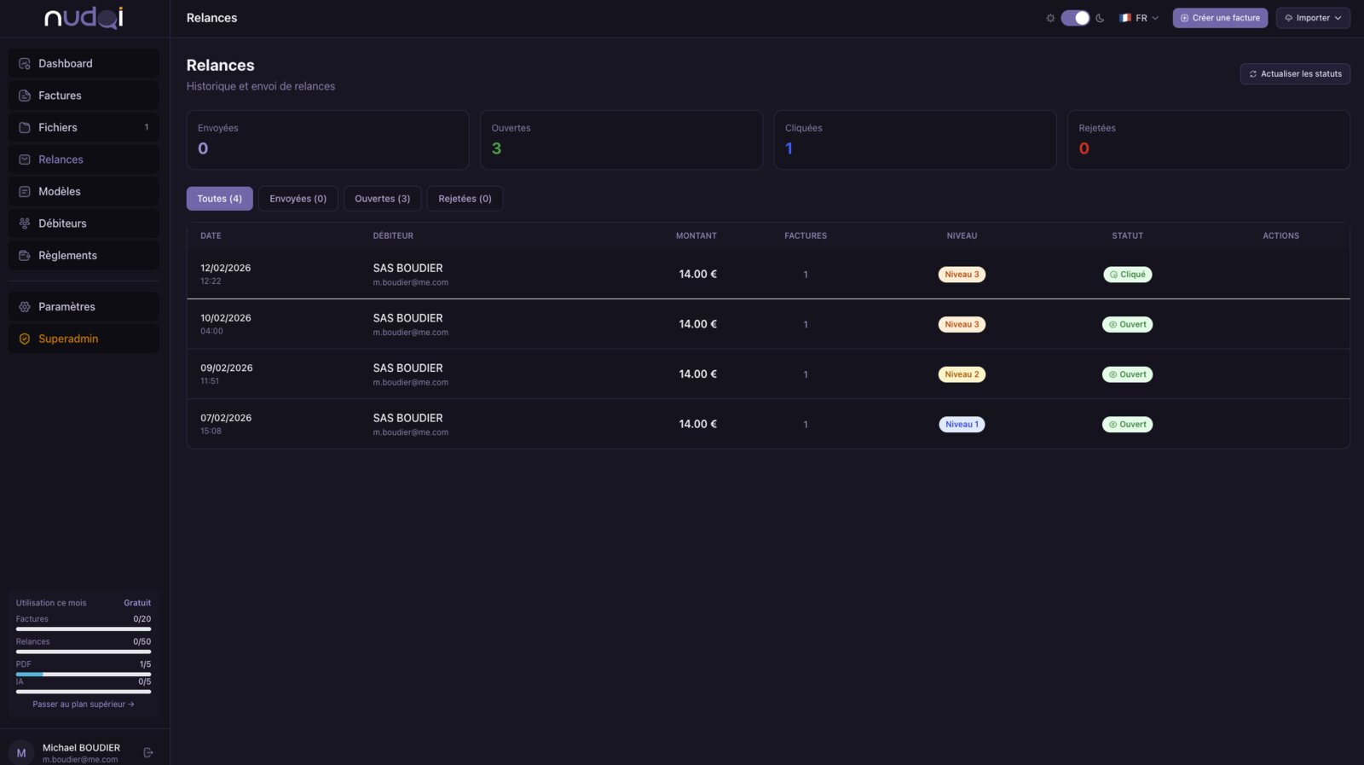The height and width of the screenshot is (765, 1364).
Task: Select the Rejetées (0) filter tab
Action: (465, 199)
